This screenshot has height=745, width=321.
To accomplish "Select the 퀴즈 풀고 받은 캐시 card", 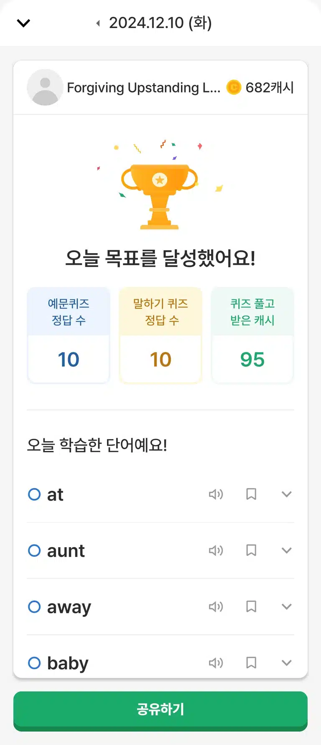I will tap(252, 335).
